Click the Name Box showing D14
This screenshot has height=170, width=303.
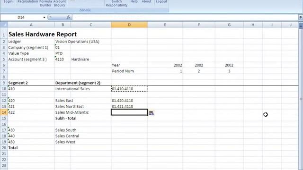(x=21, y=17)
